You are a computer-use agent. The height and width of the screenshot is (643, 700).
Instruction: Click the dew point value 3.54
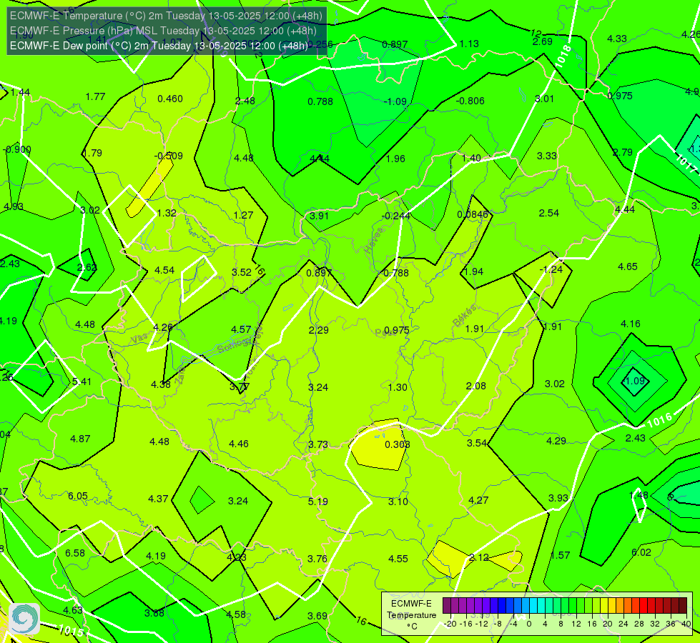pyautogui.click(x=477, y=443)
